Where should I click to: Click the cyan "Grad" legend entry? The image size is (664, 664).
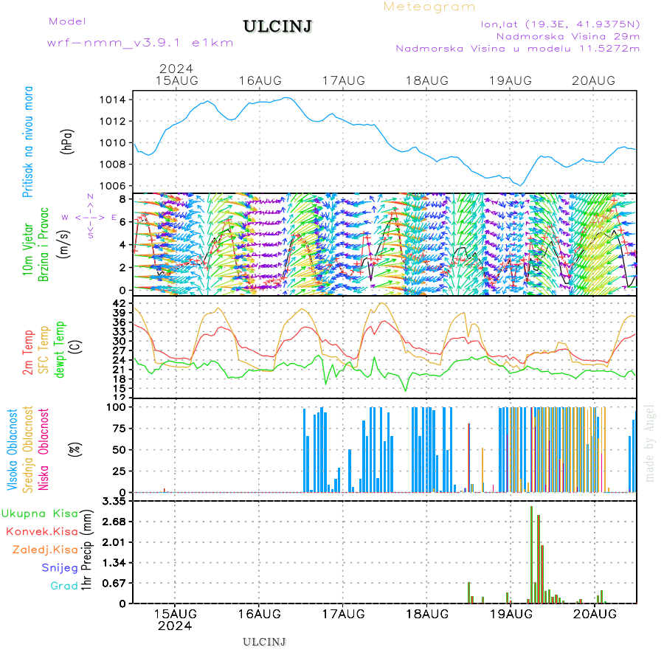coord(64,586)
